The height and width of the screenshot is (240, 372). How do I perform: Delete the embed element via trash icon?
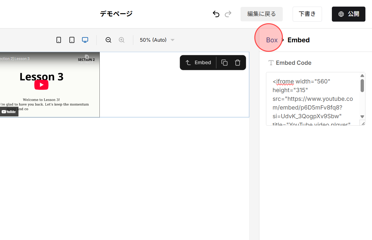pyautogui.click(x=238, y=62)
